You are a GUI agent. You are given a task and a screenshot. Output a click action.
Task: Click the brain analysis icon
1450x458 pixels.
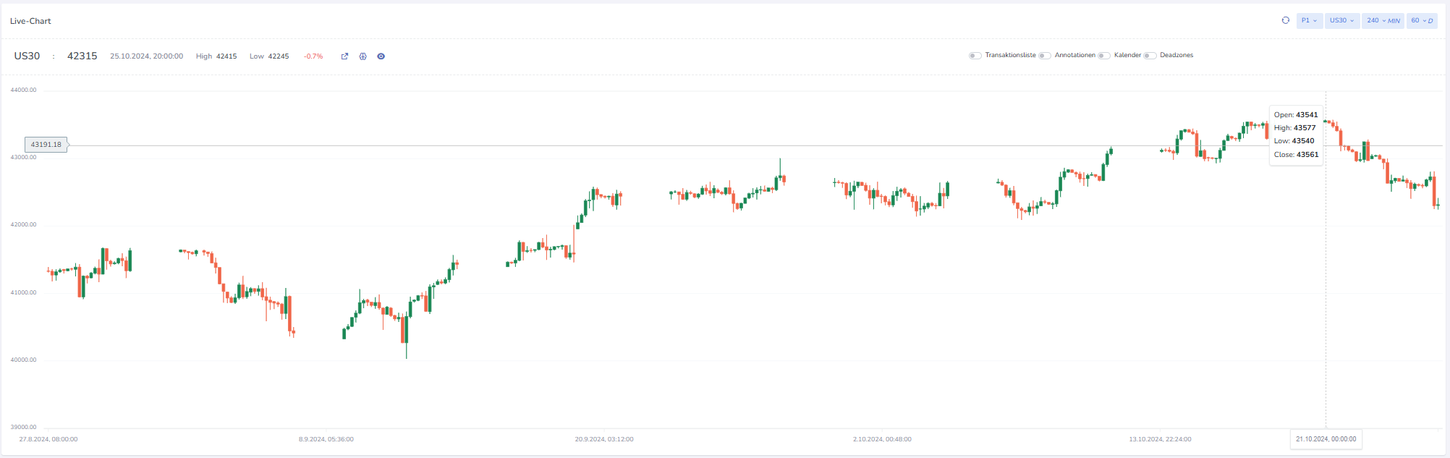pos(363,56)
